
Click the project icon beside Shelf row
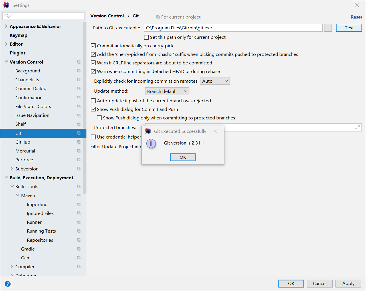tap(79, 124)
